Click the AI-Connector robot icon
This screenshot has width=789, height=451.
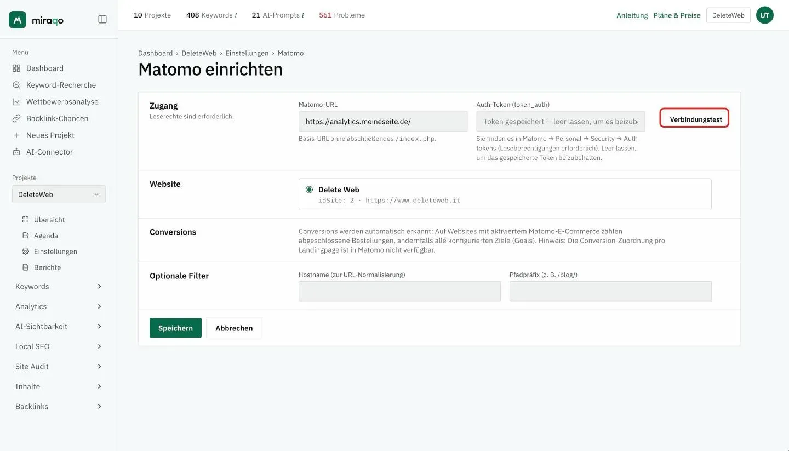(x=16, y=152)
